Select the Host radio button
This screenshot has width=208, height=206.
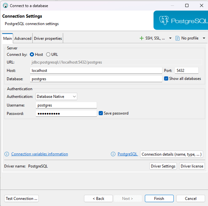[x=32, y=55]
